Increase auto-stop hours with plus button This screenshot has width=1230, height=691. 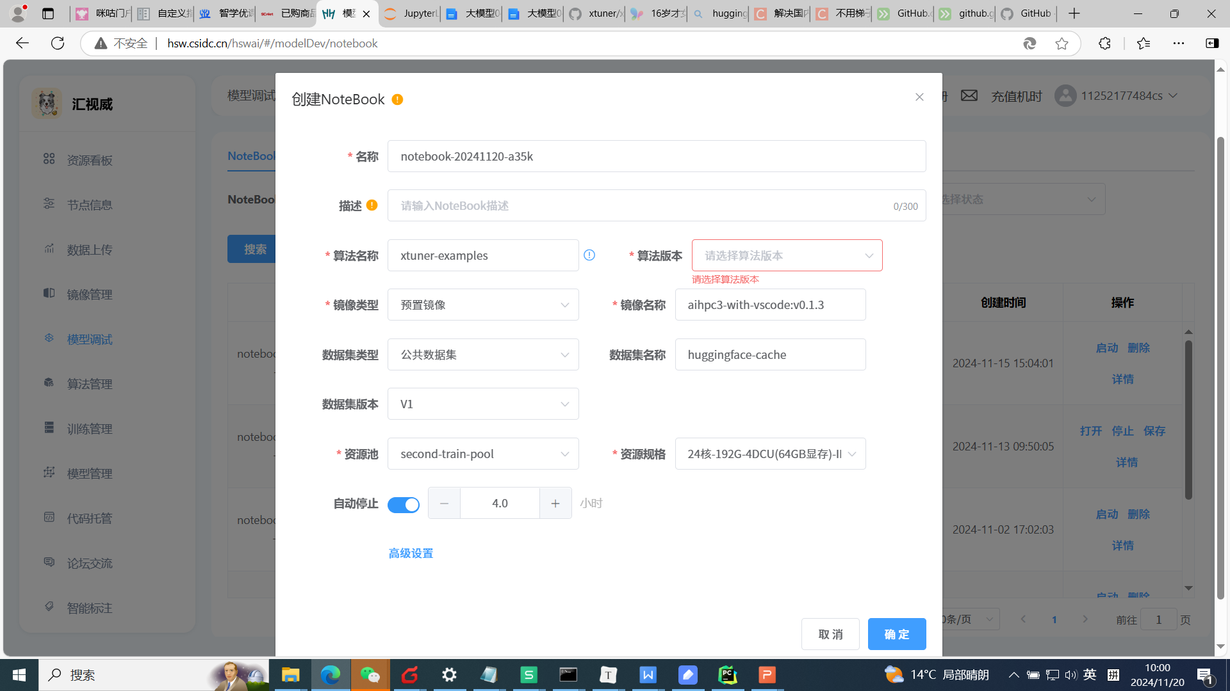click(x=555, y=504)
